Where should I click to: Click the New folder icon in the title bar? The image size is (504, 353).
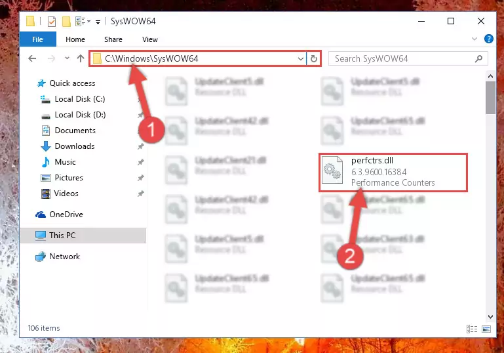point(66,22)
